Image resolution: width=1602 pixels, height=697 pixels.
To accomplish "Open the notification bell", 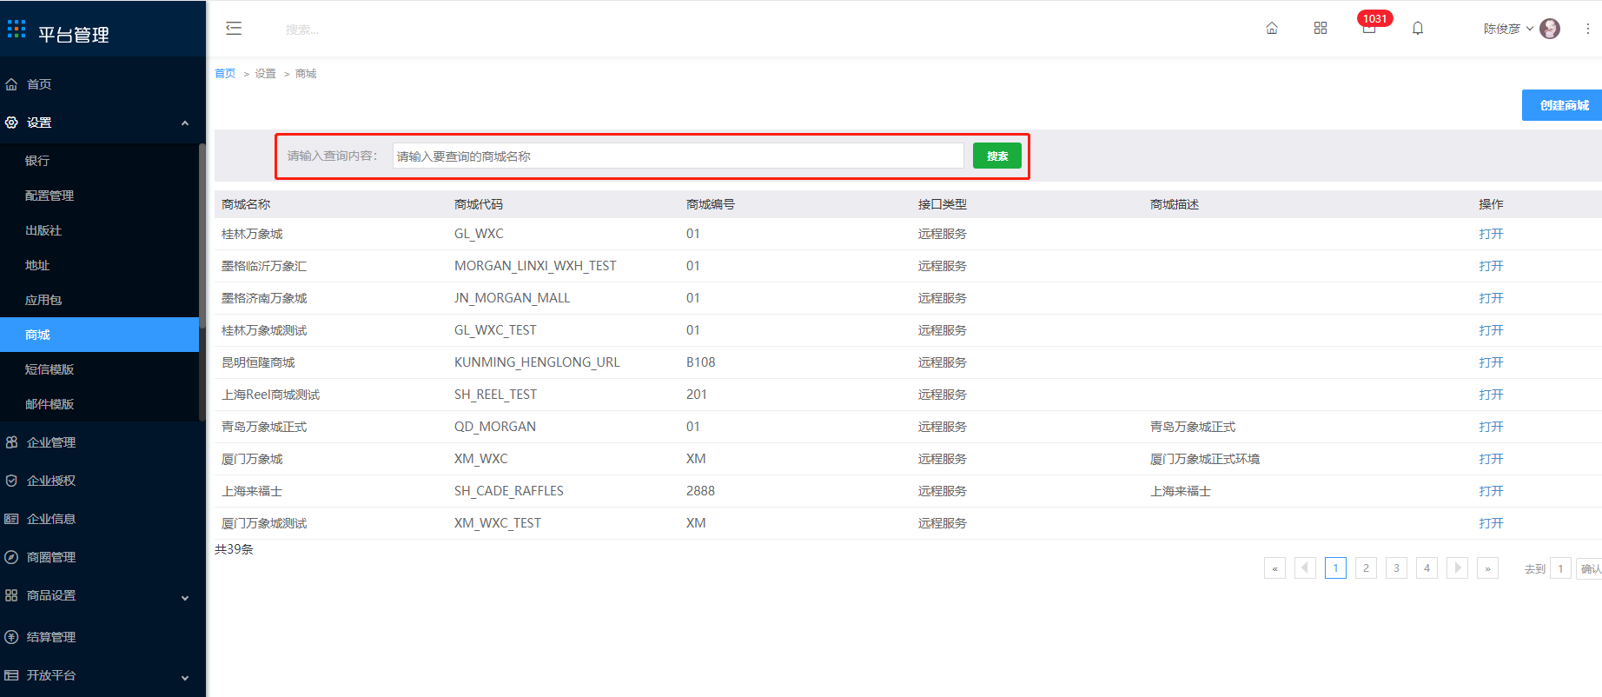I will point(1418,29).
